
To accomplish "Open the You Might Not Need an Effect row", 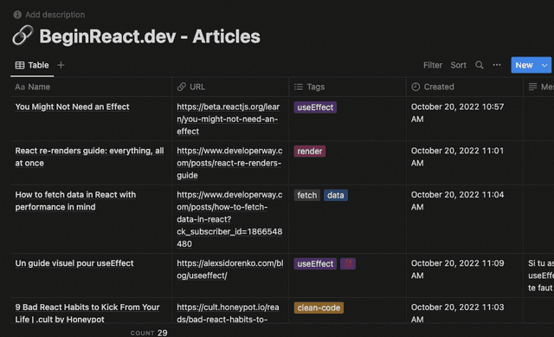I will [72, 107].
